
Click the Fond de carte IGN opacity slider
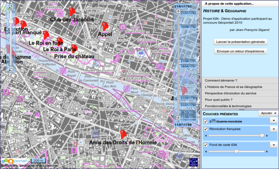[236, 151]
